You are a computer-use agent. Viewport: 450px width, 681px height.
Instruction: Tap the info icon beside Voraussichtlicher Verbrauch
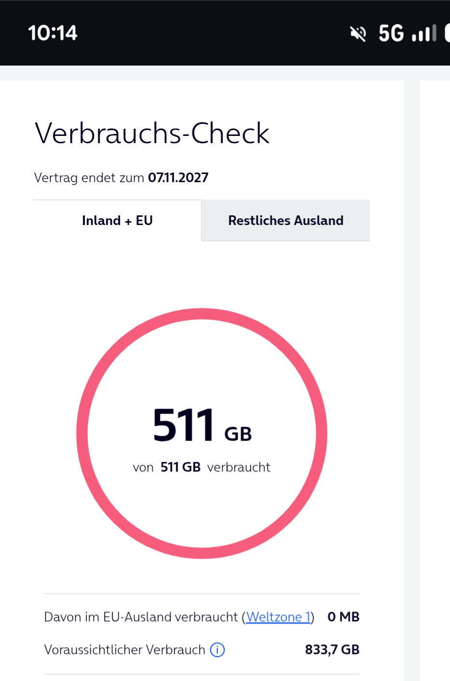click(218, 650)
